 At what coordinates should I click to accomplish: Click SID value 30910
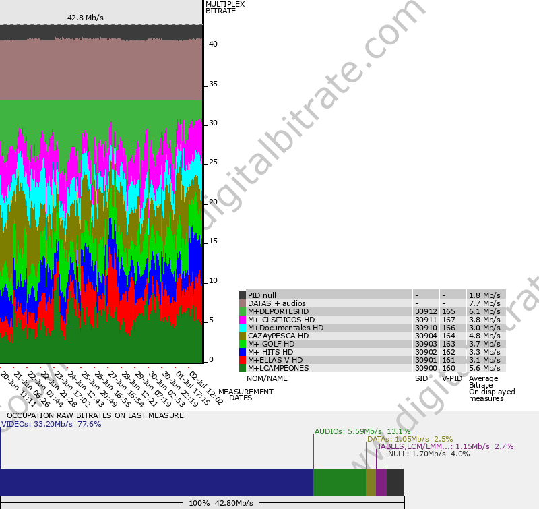click(426, 328)
